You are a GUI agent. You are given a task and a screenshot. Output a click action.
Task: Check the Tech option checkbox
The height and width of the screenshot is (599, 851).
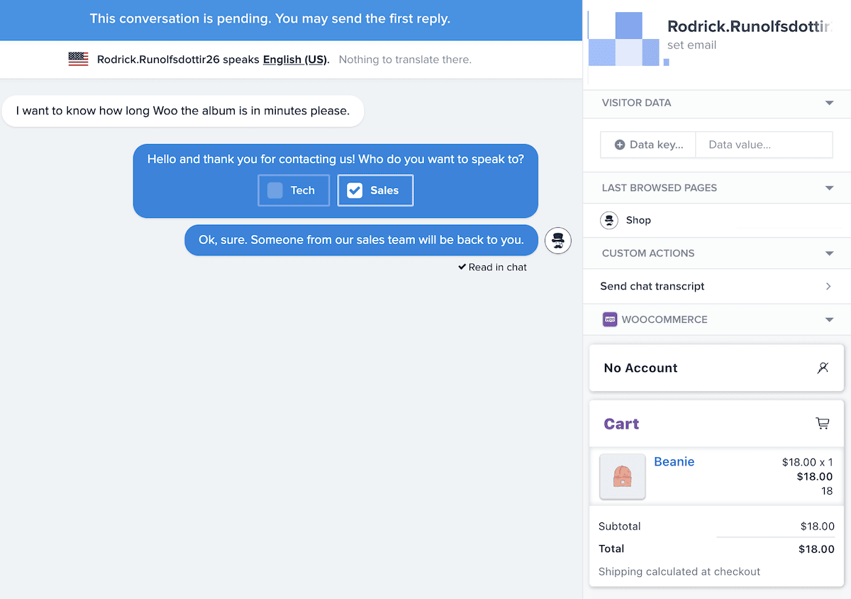coord(275,190)
